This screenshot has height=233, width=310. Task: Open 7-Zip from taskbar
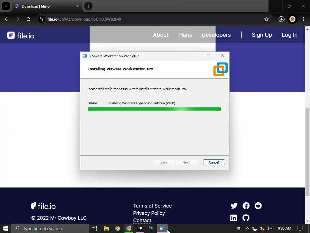tap(140, 229)
